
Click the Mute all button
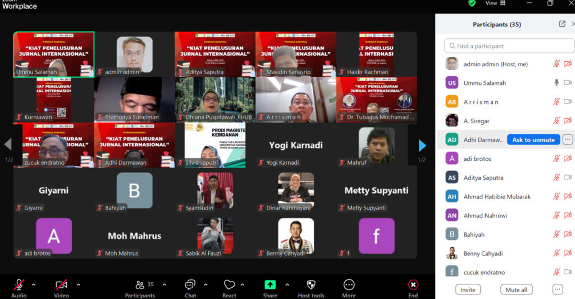[x=517, y=289]
